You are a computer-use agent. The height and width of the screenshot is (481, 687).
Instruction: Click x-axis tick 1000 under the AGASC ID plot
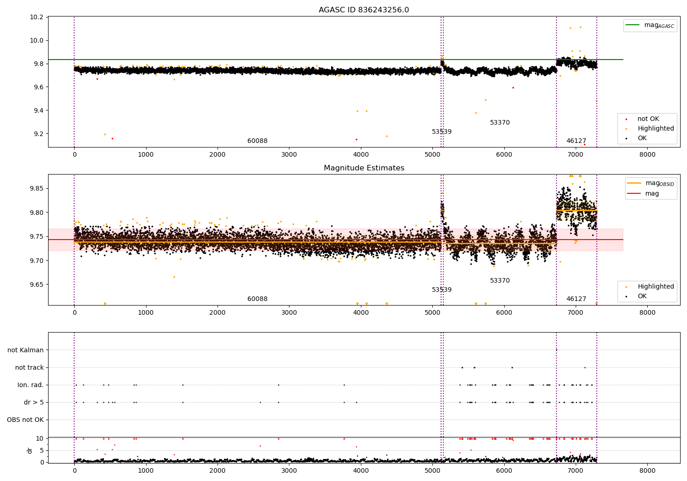(x=146, y=155)
